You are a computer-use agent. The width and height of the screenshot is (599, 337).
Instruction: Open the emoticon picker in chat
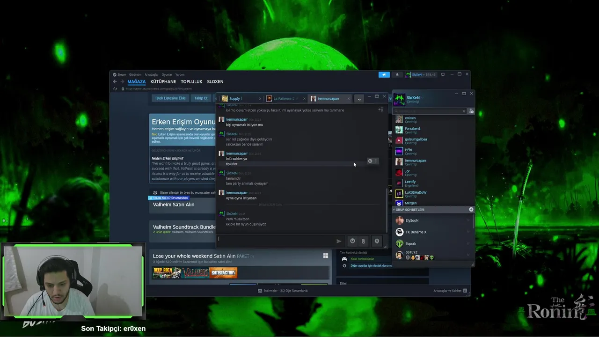352,241
